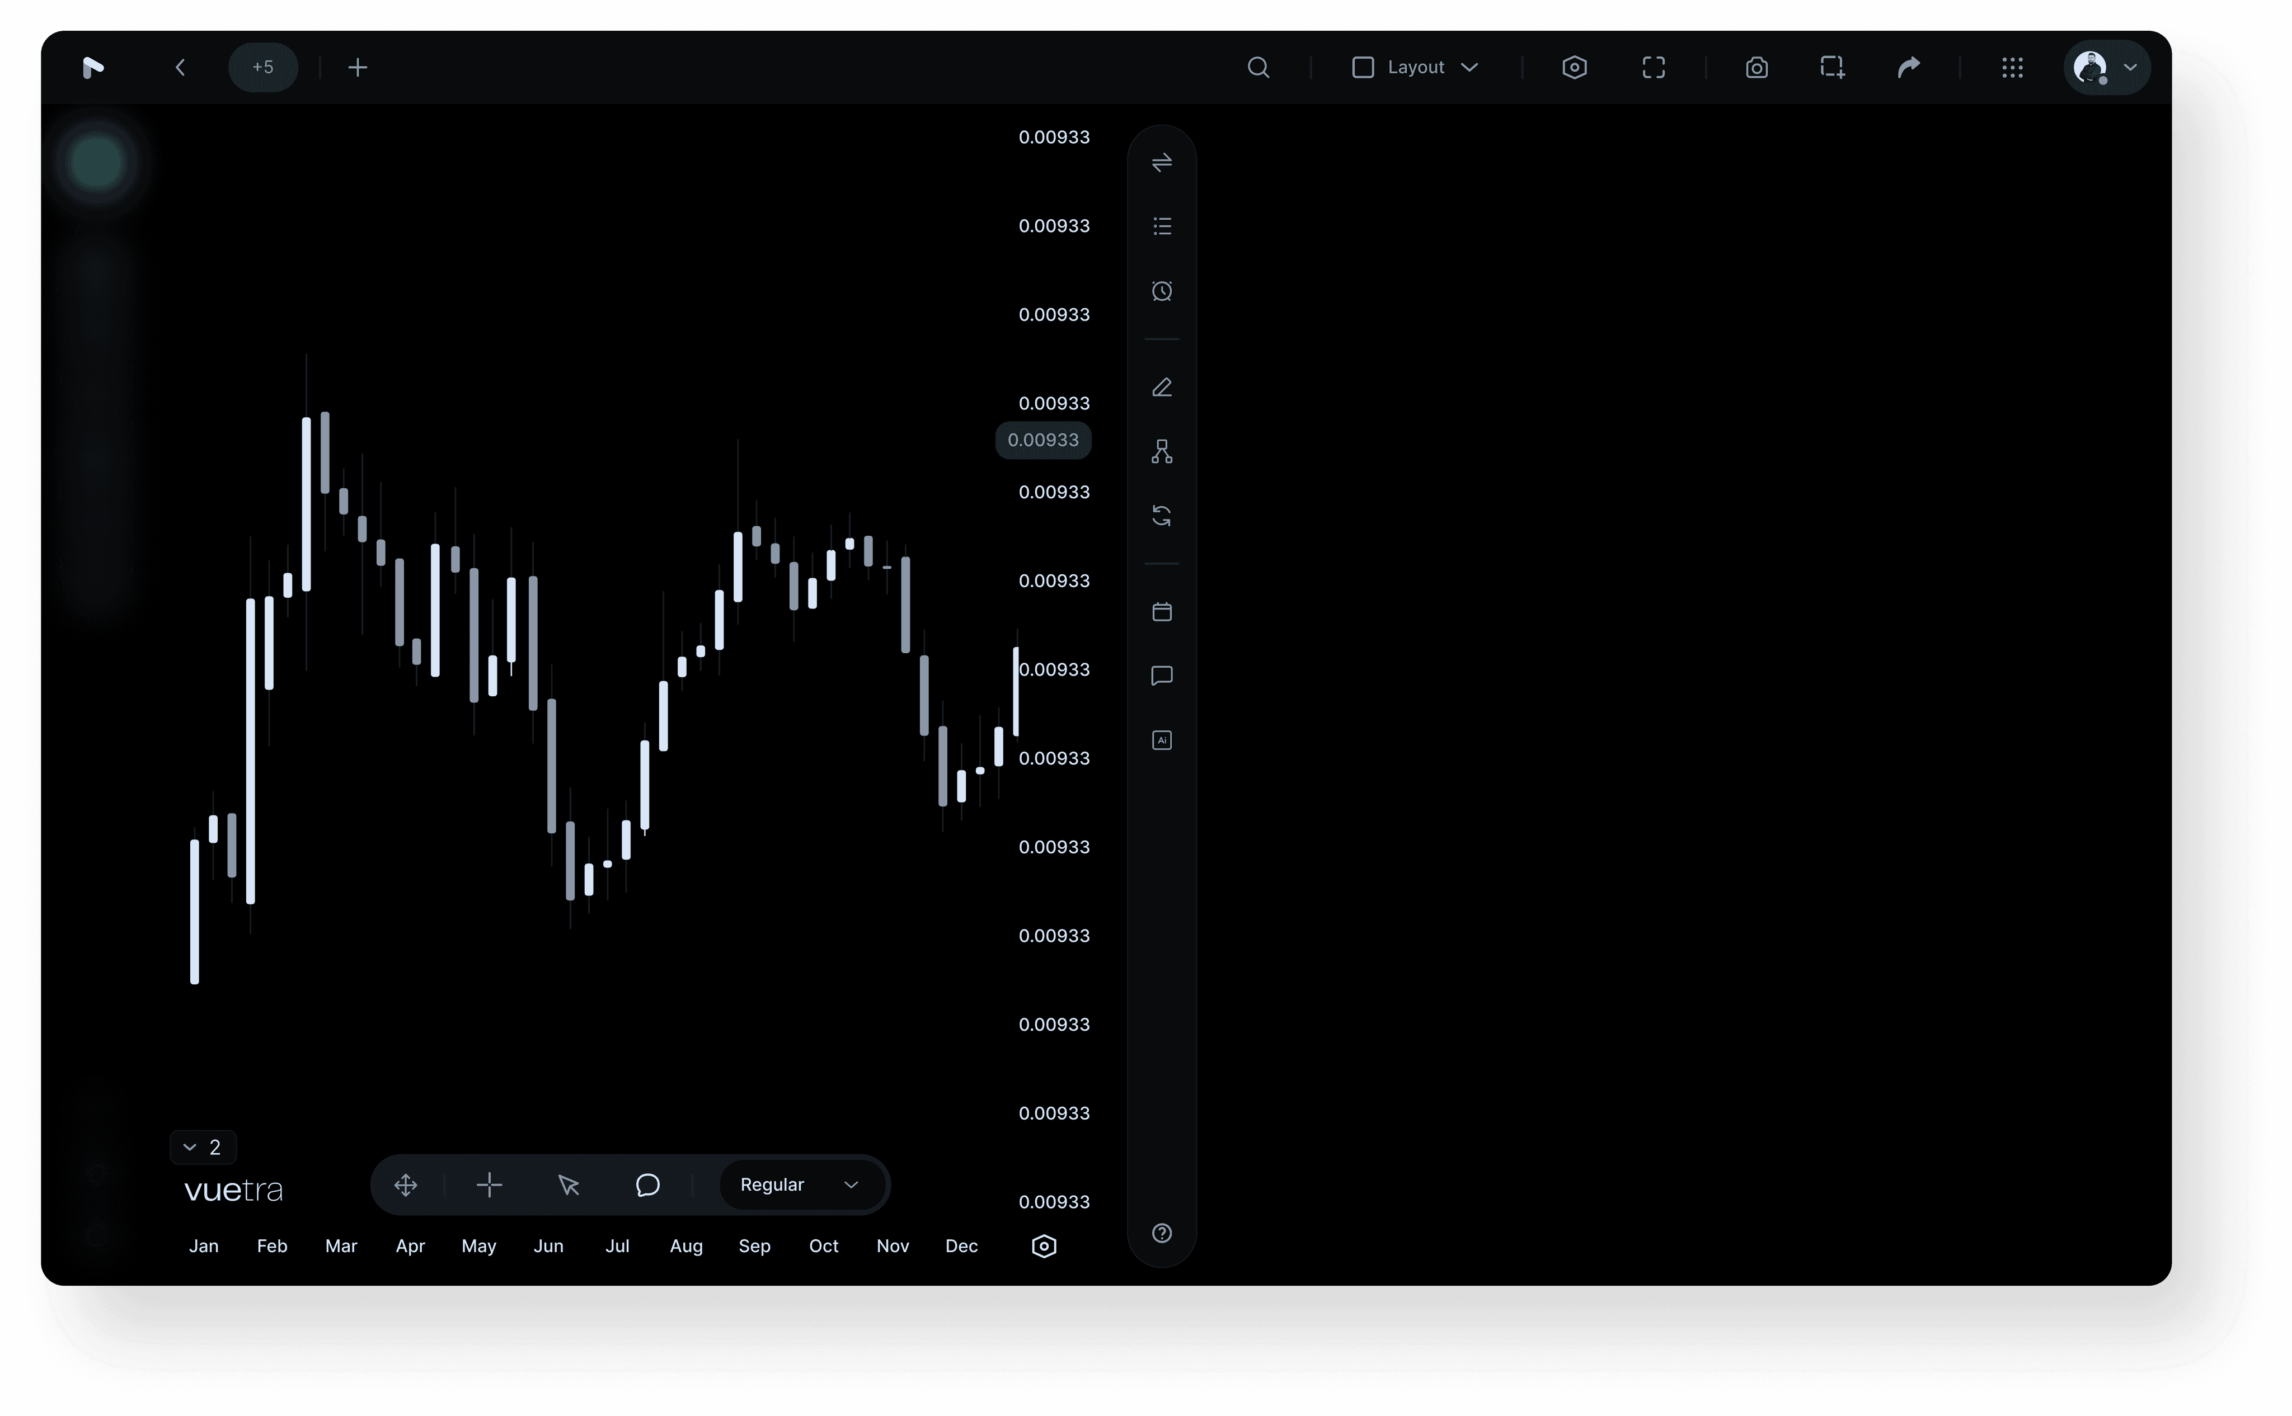Take a snapshot with camera icon
The width and height of the screenshot is (2292, 1416).
coord(1756,68)
